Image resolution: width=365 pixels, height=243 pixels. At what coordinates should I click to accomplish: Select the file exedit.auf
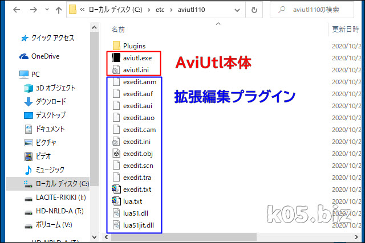(x=138, y=94)
